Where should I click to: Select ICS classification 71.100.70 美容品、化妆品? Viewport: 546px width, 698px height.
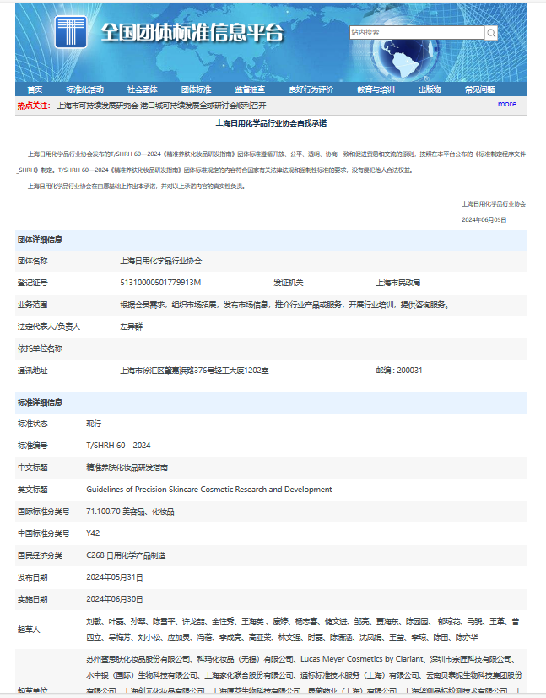[130, 511]
